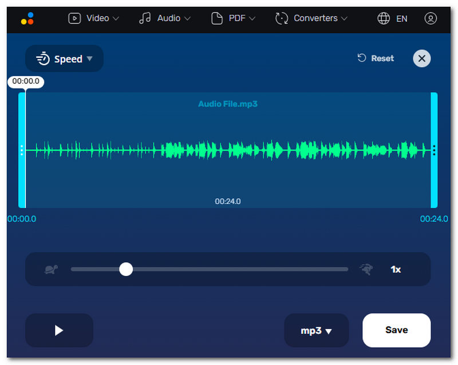Screen dimensions: 458x365
Task: Click the Save button
Action: [x=396, y=330]
